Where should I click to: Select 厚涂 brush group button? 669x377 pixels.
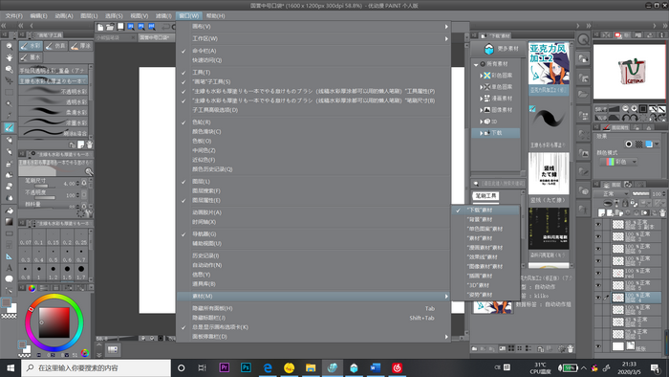tap(80, 46)
